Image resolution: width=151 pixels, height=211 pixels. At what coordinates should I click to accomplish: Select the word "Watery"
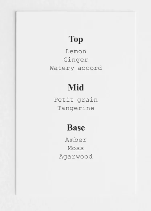62,68
